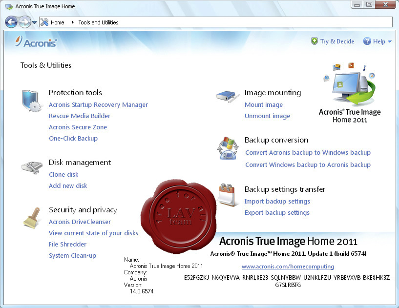399x308 pixels.
Task: Open Clone disk tool
Action: [x=63, y=174]
